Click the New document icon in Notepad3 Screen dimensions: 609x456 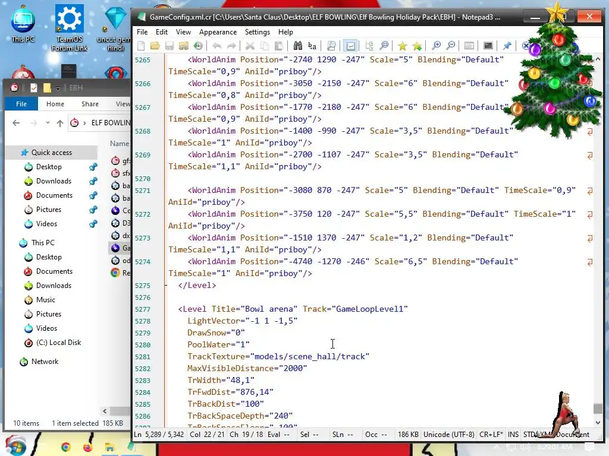coord(142,46)
